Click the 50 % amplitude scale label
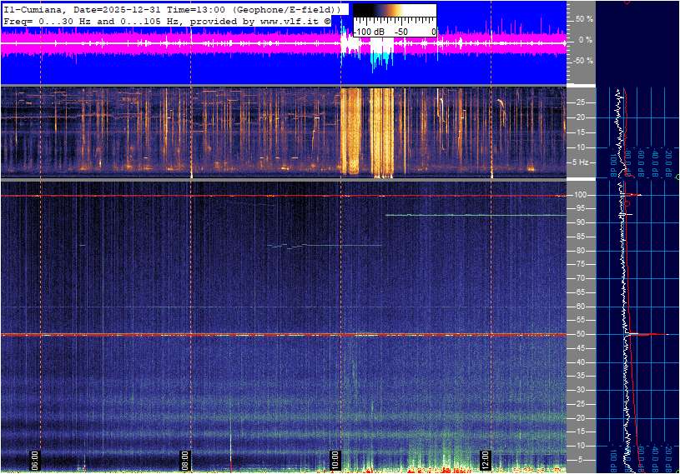The height and width of the screenshot is (474, 680). (584, 18)
